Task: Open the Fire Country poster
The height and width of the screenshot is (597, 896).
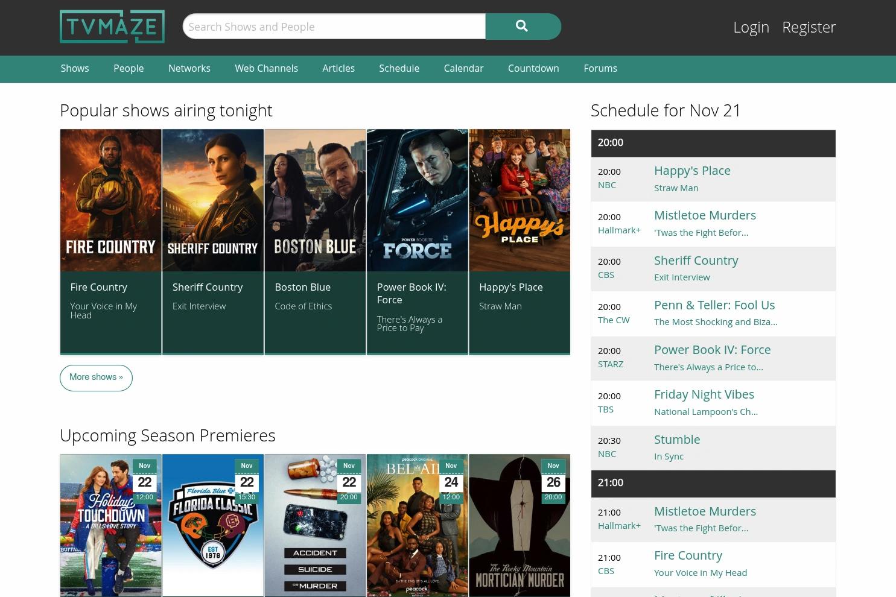Action: point(111,200)
